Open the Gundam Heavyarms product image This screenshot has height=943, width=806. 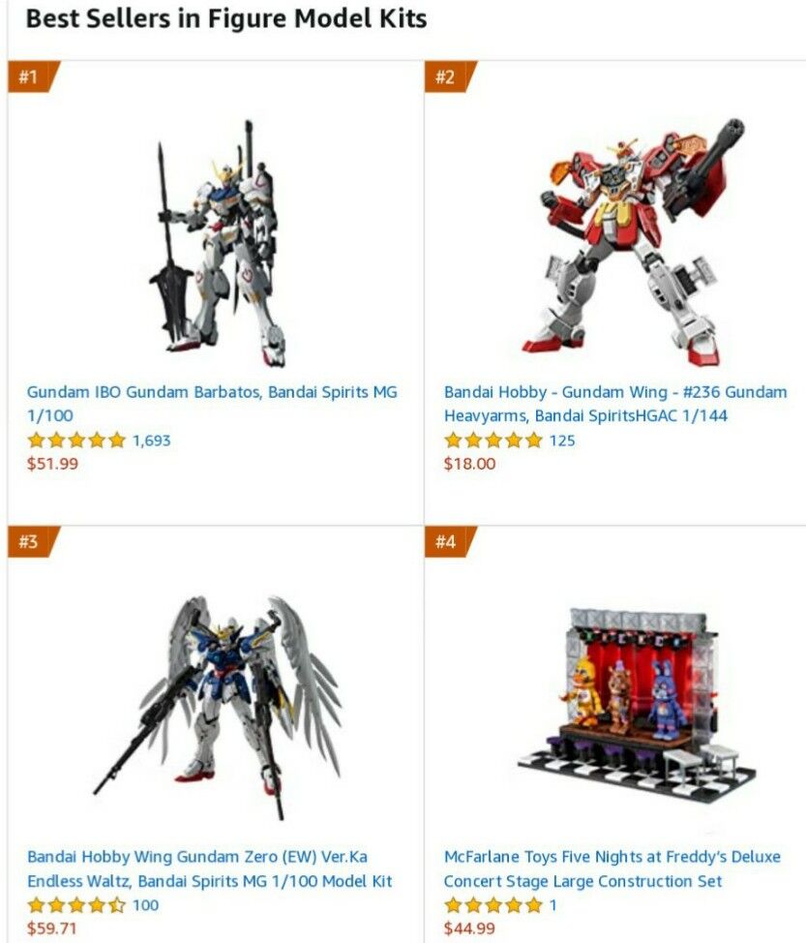634,242
